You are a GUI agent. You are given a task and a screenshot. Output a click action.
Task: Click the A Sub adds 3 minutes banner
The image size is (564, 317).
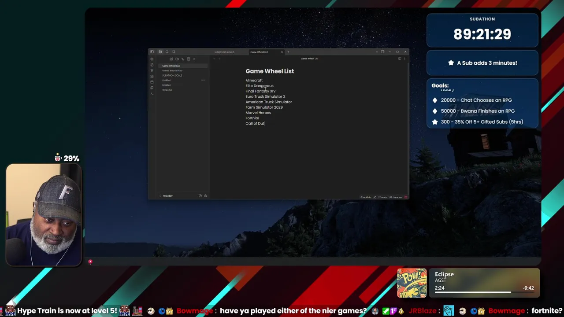[482, 63]
